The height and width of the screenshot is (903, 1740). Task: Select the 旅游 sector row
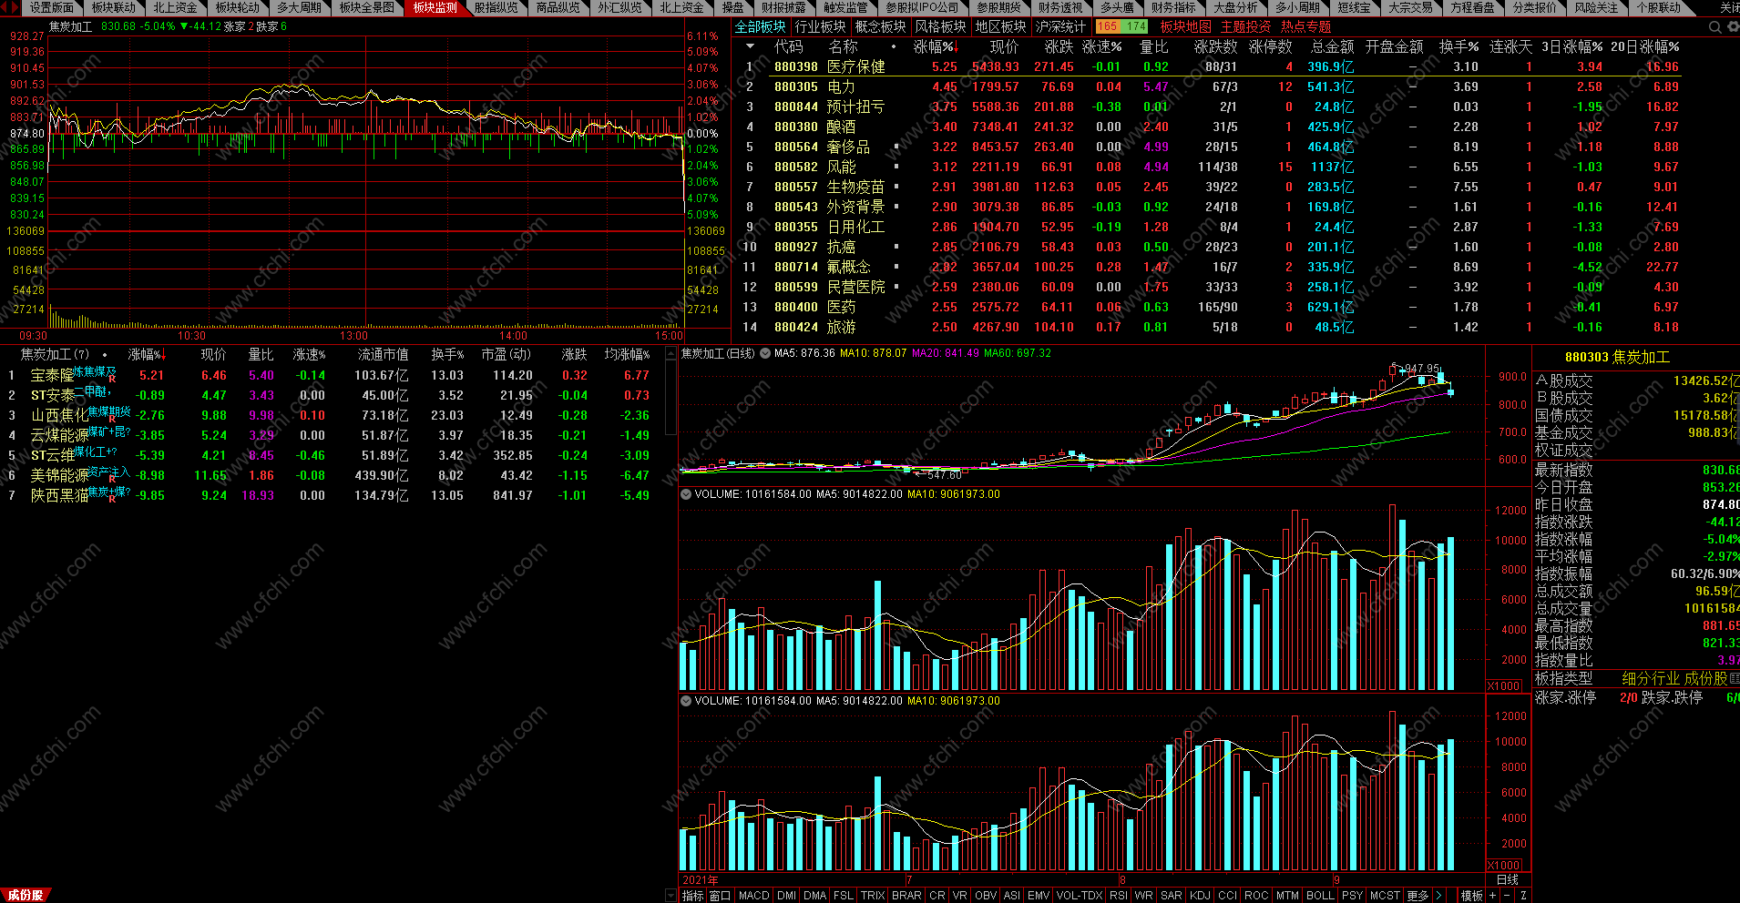[x=1207, y=327]
